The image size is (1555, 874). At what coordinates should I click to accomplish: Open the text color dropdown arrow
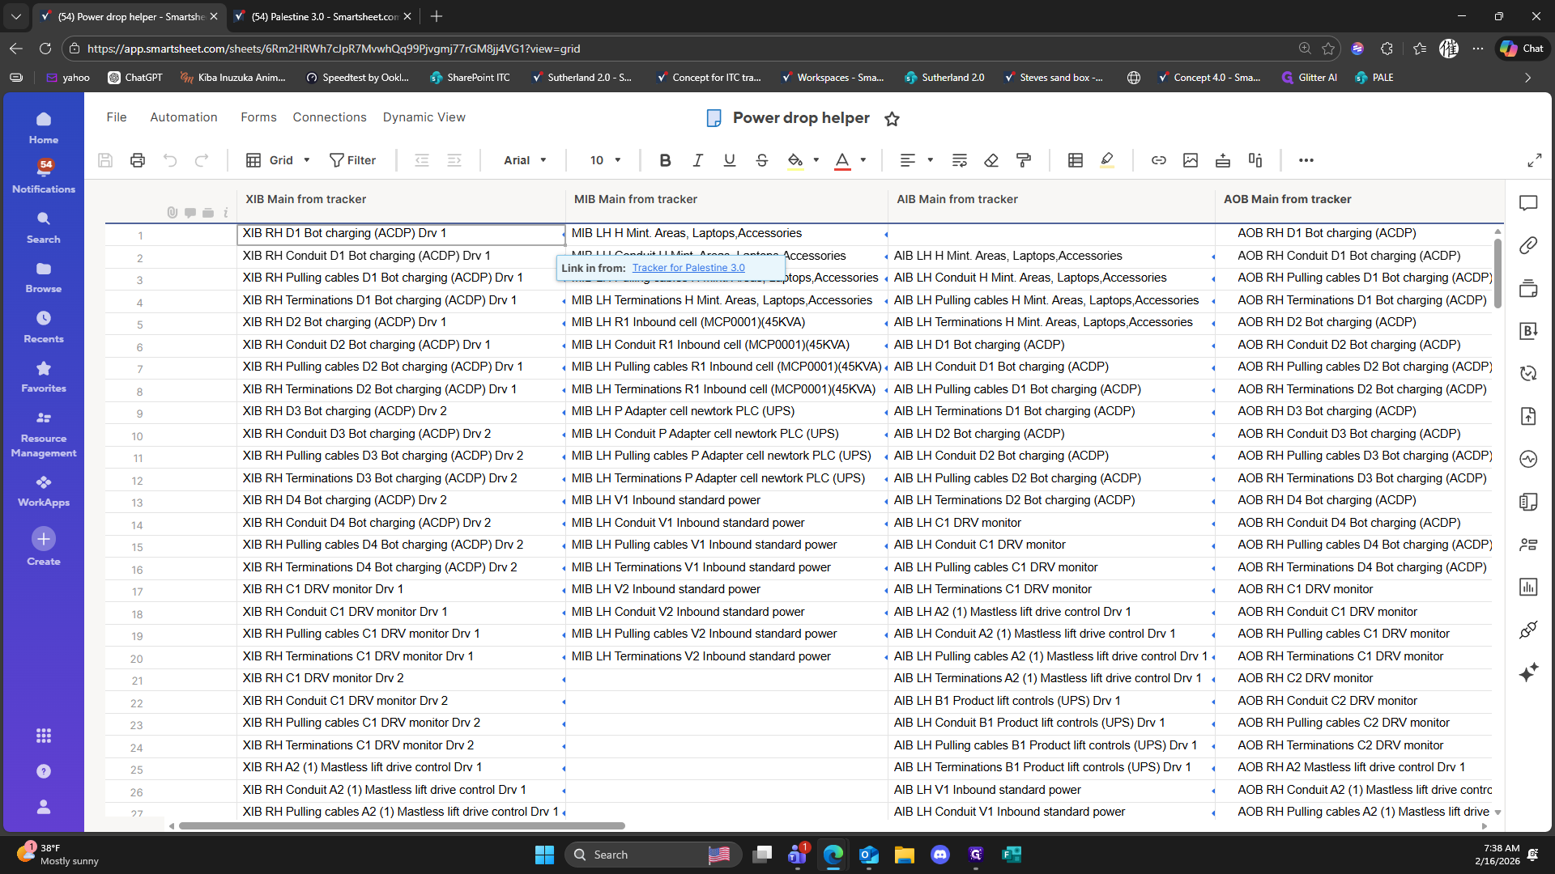pos(863,160)
